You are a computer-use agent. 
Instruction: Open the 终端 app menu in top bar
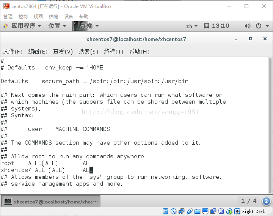[89, 26]
